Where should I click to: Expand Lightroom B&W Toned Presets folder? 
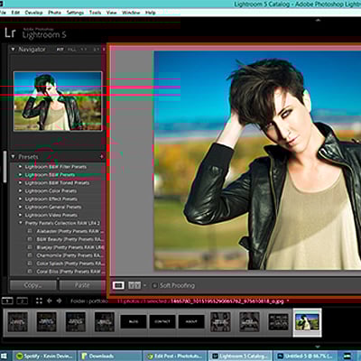21,182
